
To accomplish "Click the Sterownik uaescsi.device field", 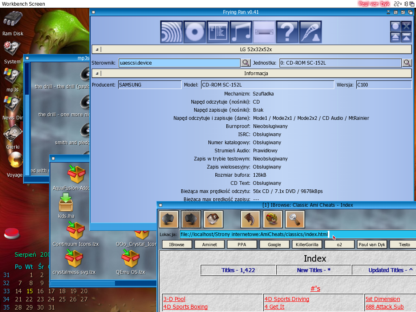I will [x=179, y=63].
